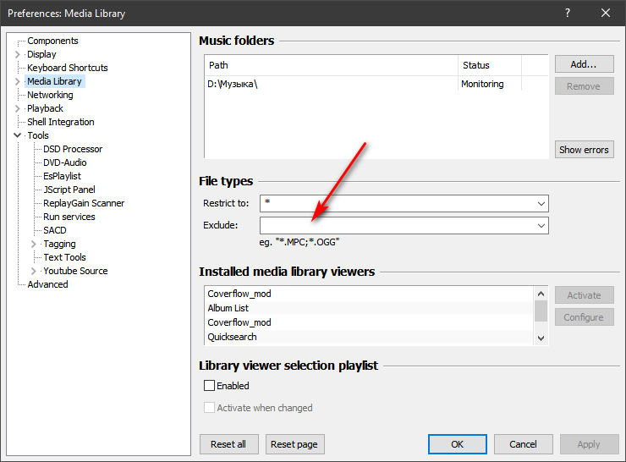
Task: Click the help question mark icon
Action: [567, 13]
